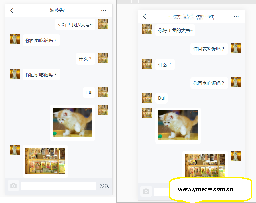Tap the 什么？ message bubble
256x203 pixels.
coord(85,59)
